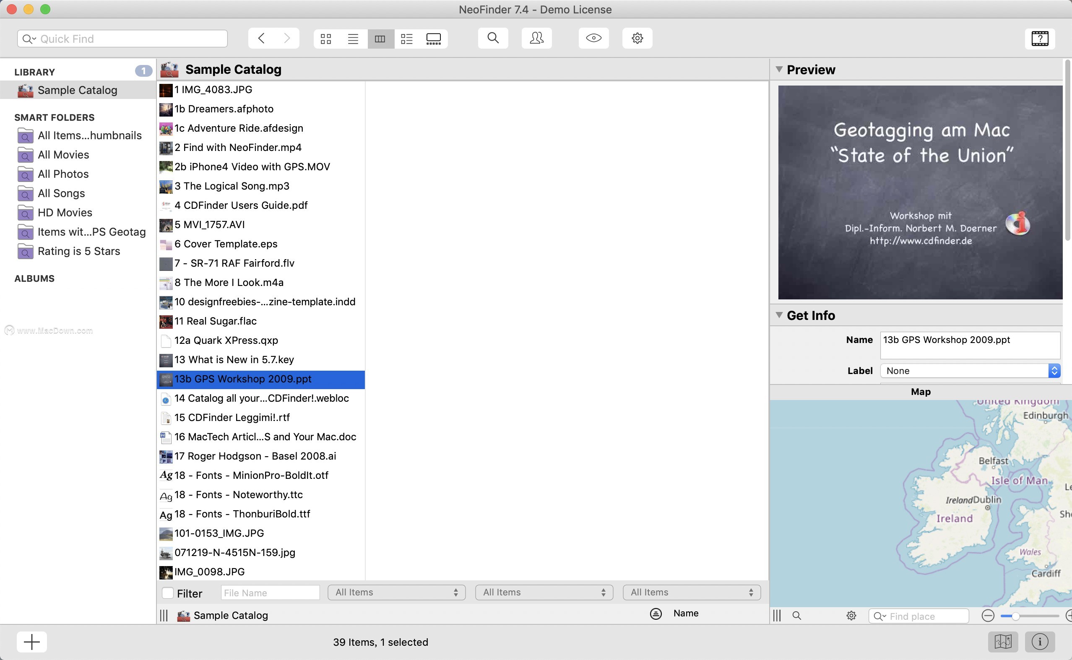Switch to list view mode
This screenshot has height=660, width=1072.
coord(353,39)
